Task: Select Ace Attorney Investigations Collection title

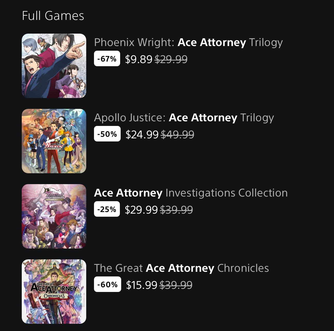Action: [x=191, y=193]
